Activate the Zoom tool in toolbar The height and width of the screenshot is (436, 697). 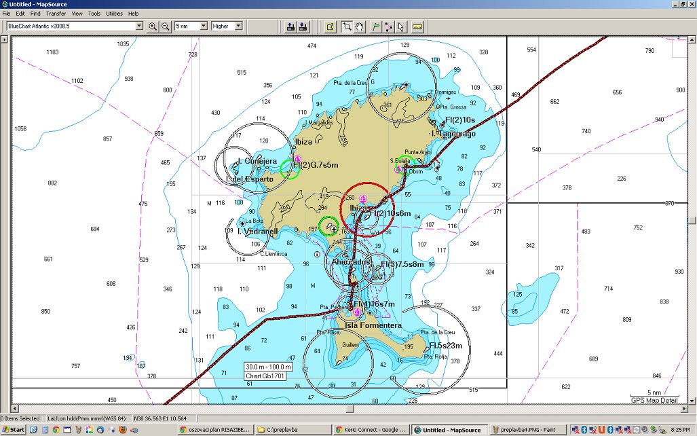tap(347, 26)
